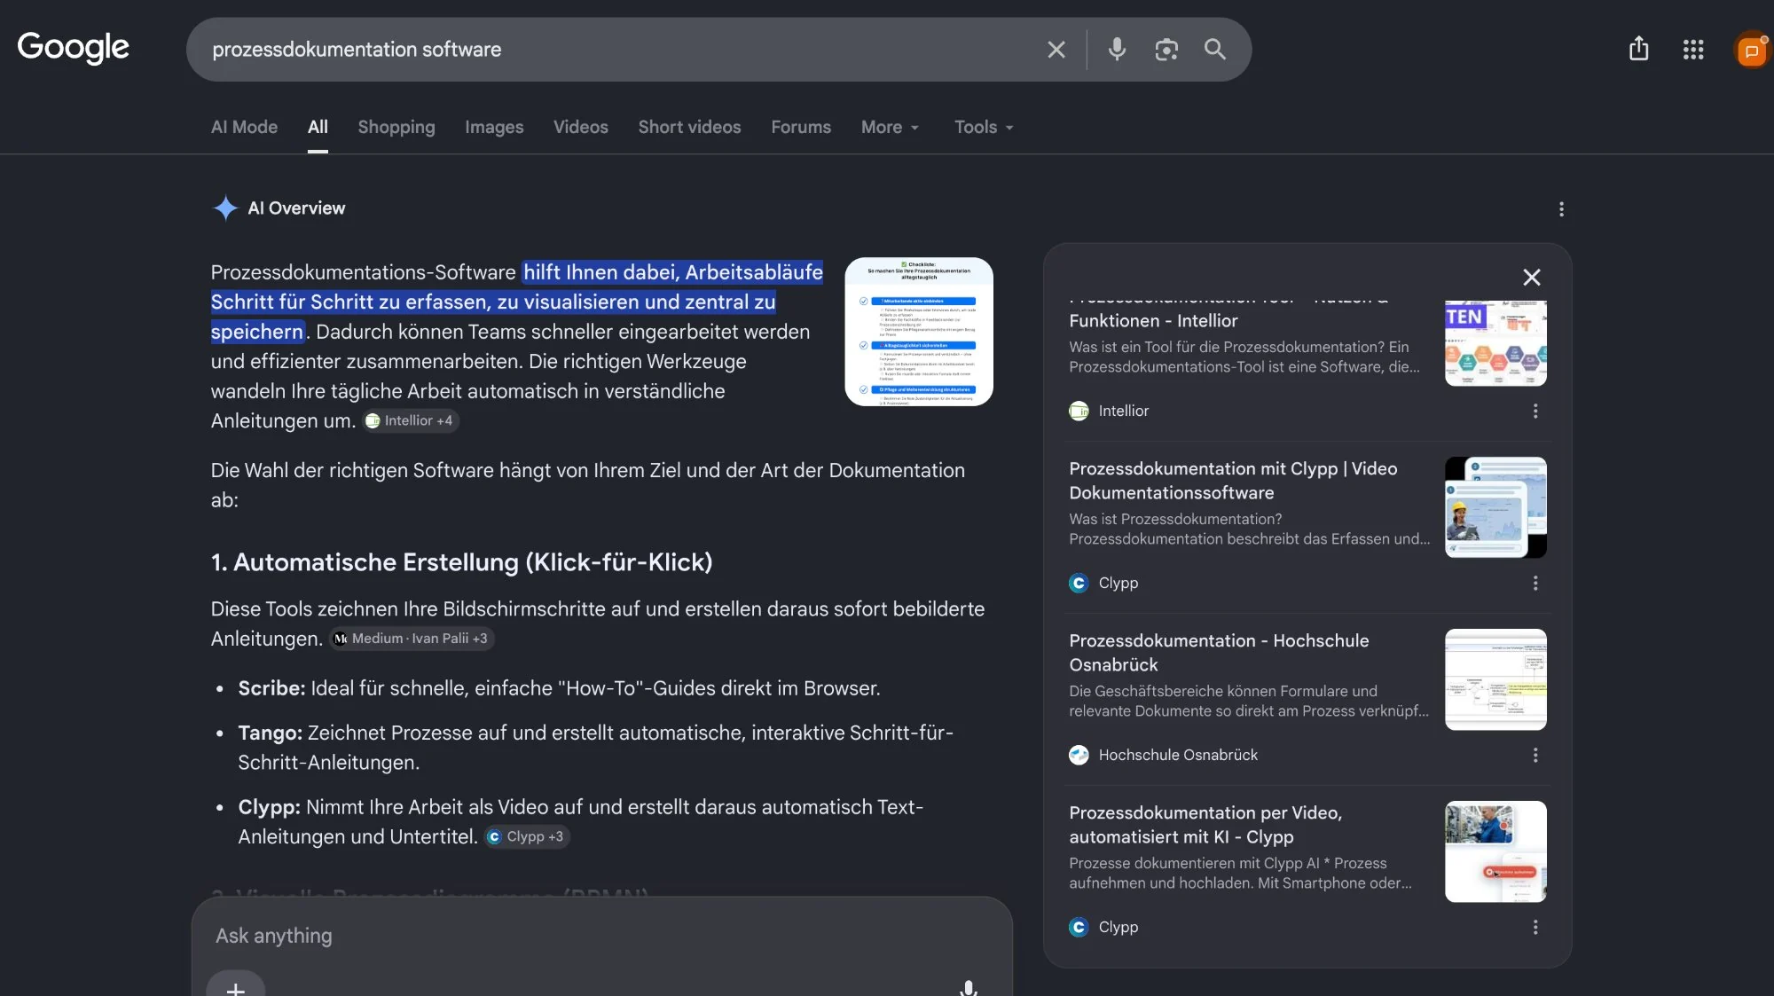
Task: Click the plus icon below Ask anything
Action: click(236, 988)
